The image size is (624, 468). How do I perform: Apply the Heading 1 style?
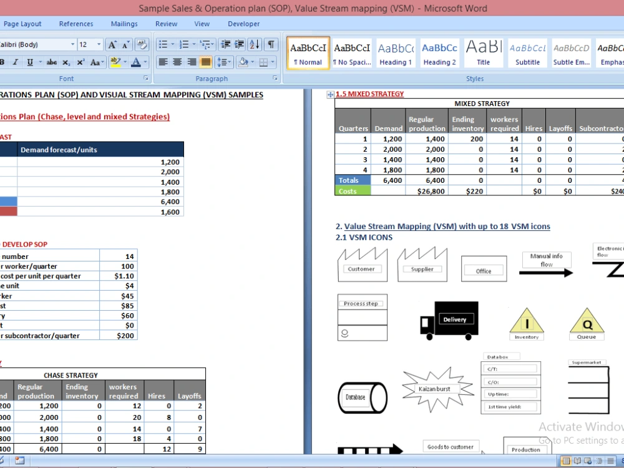(x=396, y=53)
